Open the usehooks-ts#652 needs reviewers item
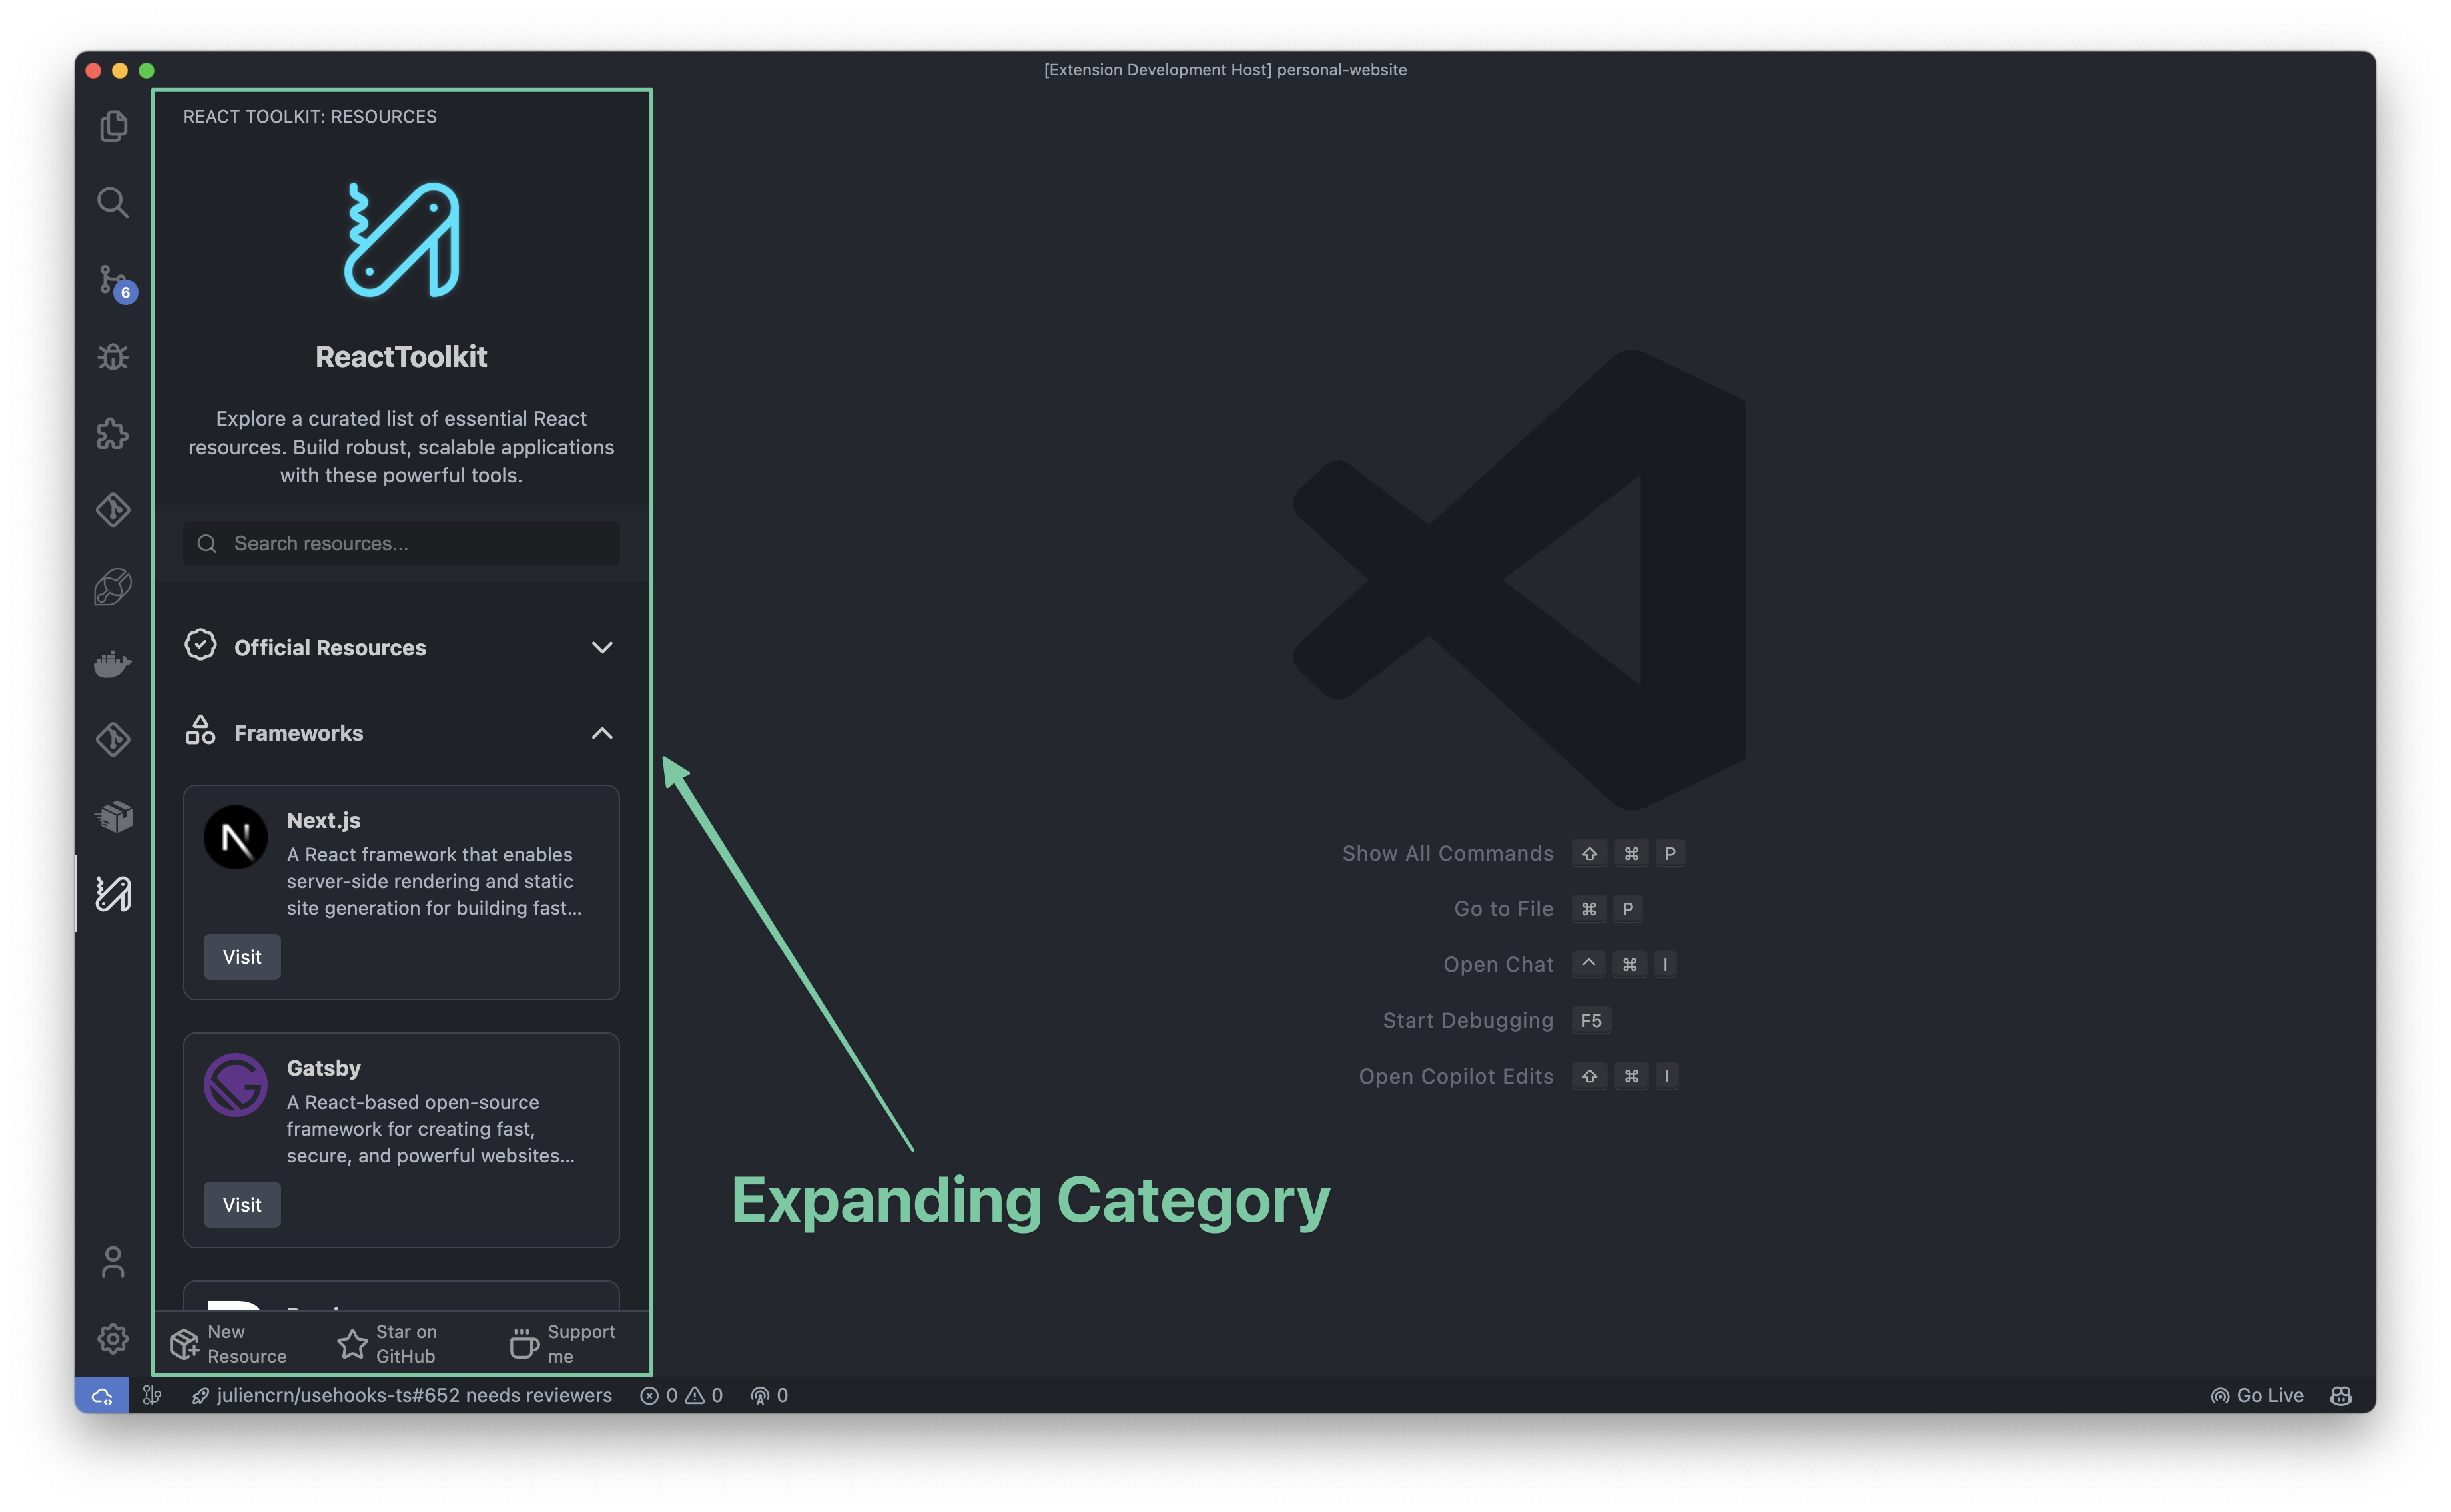This screenshot has height=1512, width=2451. pos(402,1395)
